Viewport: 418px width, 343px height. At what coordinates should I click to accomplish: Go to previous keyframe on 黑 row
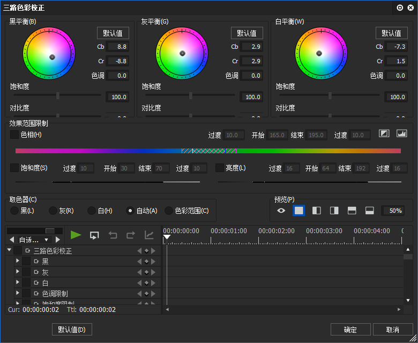point(139,262)
